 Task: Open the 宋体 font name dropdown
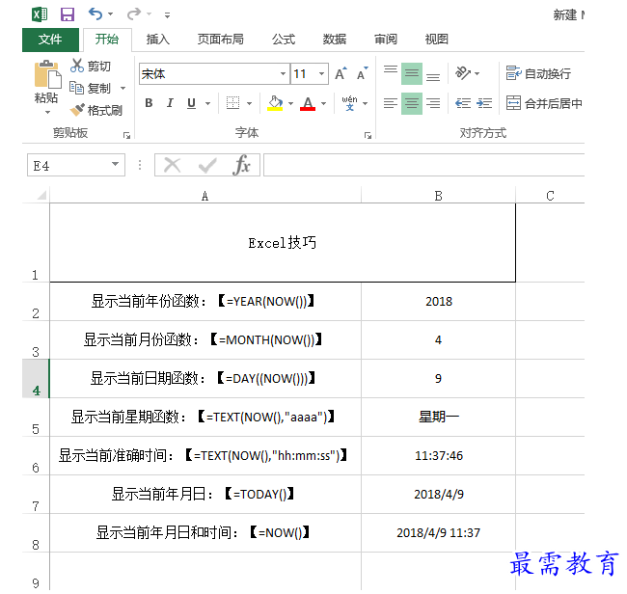click(283, 74)
